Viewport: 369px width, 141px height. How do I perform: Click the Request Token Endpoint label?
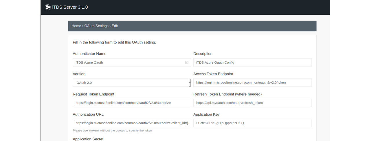coord(93,94)
